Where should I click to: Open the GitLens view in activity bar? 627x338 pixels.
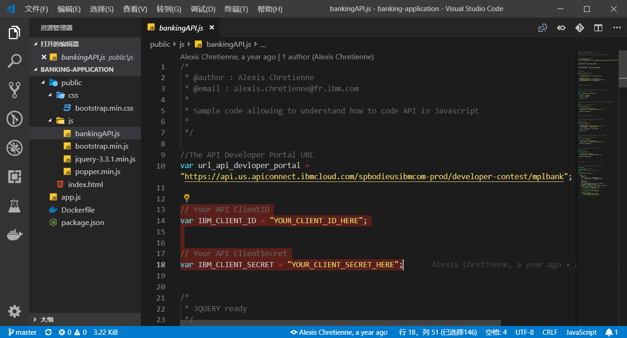(x=14, y=119)
